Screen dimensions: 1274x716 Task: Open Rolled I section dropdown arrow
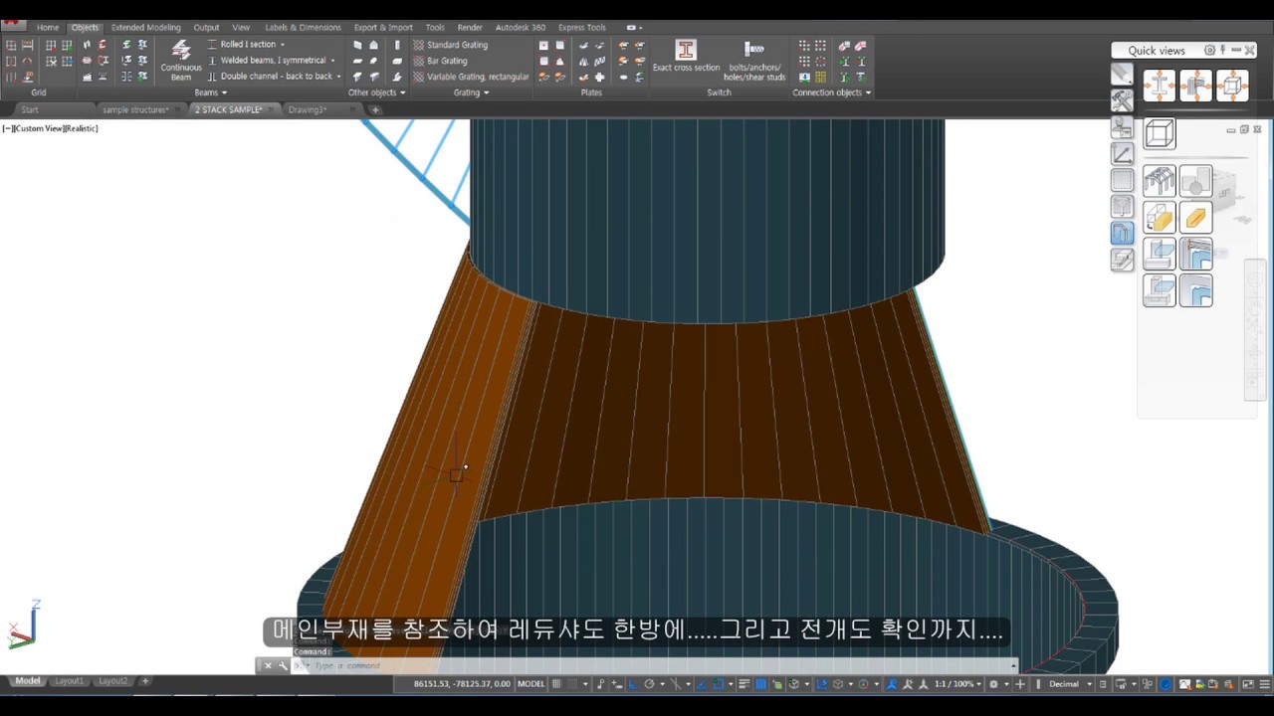pyautogui.click(x=282, y=45)
